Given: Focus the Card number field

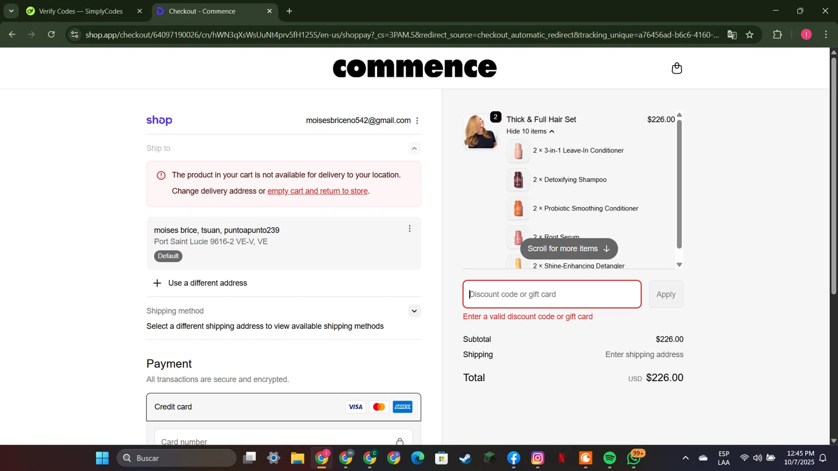Looking at the screenshot, I should [284, 440].
